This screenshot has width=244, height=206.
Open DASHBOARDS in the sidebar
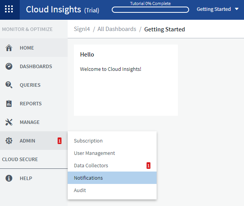pos(34,66)
